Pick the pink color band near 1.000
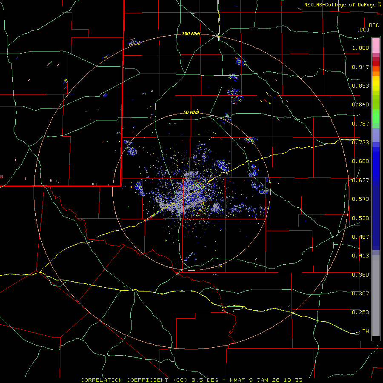The width and height of the screenshot is (383, 383). [x=376, y=46]
